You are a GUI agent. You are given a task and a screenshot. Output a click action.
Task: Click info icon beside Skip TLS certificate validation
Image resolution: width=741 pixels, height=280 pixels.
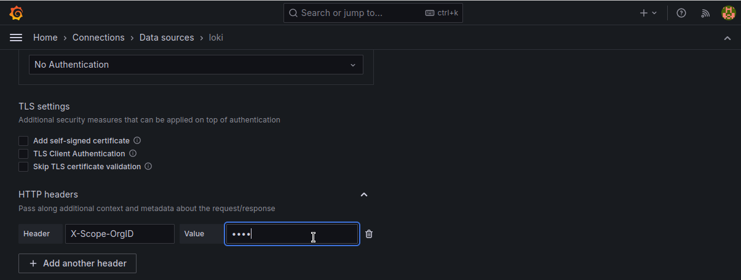pyautogui.click(x=148, y=166)
